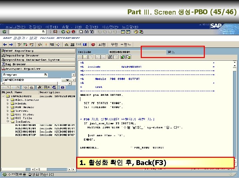Viewport: 239px width, 179px height.
Task: Click the blue left navigation arrow icon
Action: pyautogui.click(x=5, y=44)
